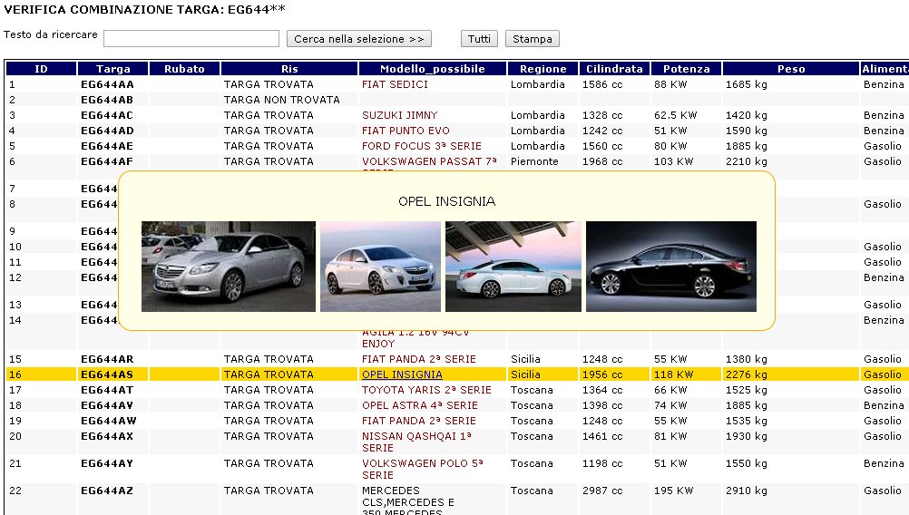Viewport: 909px width, 515px height.
Task: Click the 'OPEL INSIGNIA' popup title
Action: pyautogui.click(x=446, y=201)
